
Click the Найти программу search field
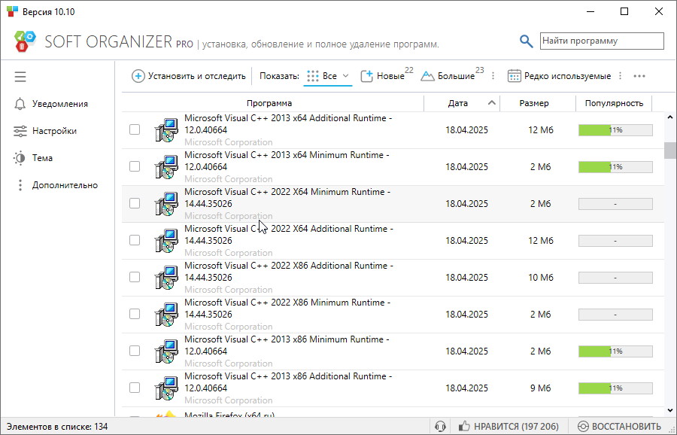pyautogui.click(x=602, y=41)
